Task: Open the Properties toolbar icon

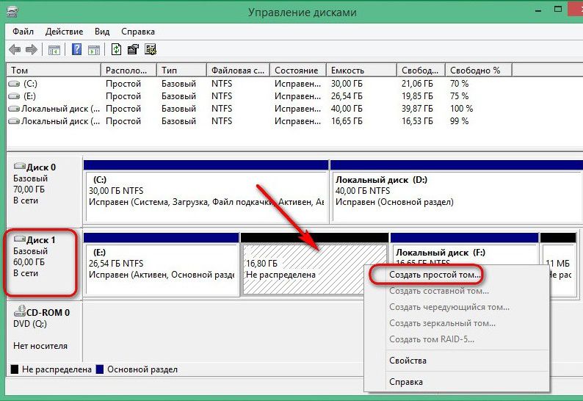Action: (x=133, y=50)
